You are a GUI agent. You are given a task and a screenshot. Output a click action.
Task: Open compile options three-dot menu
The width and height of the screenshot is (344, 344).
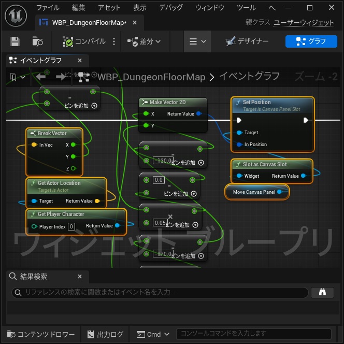click(114, 41)
